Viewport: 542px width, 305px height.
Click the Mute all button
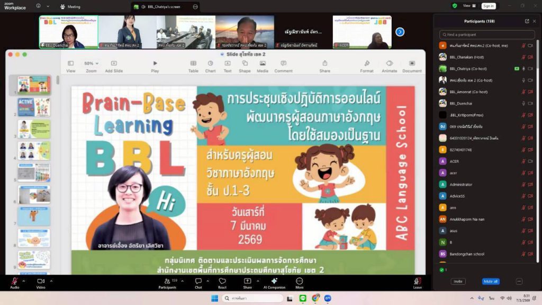pos(490,281)
